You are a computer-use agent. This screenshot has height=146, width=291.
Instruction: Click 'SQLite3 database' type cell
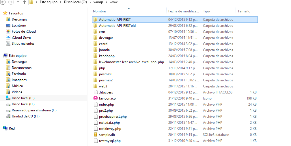216,135
